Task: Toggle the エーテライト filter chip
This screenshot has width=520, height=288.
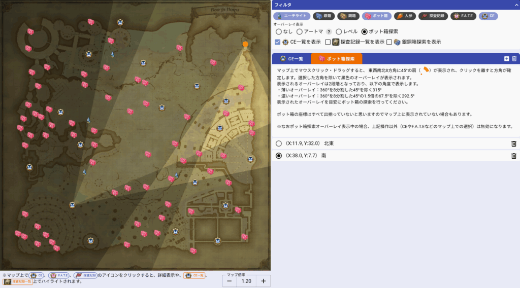Action: pyautogui.click(x=292, y=16)
